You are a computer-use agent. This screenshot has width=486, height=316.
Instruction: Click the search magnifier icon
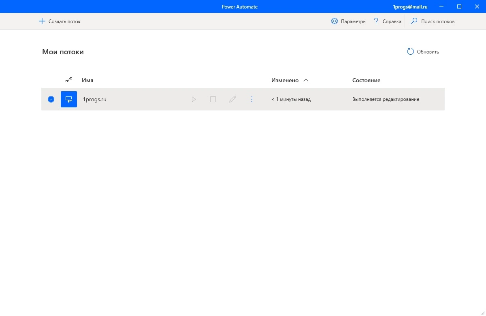pos(414,21)
